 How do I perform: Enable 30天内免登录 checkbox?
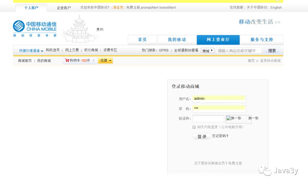pyautogui.click(x=194, y=127)
